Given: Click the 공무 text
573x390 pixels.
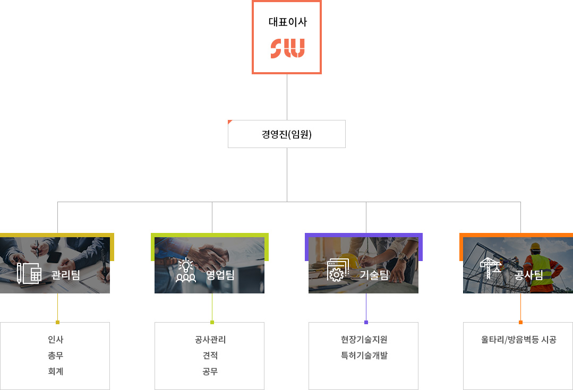Looking at the screenshot, I should 210,371.
